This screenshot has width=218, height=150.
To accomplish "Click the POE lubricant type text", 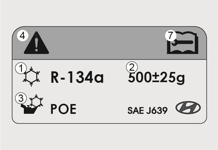I will click(x=64, y=109).
